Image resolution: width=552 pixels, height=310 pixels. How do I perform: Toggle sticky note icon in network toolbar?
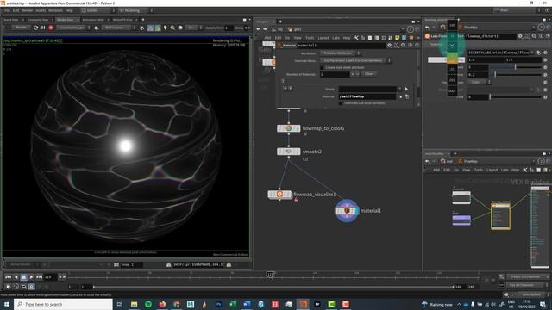(397, 38)
